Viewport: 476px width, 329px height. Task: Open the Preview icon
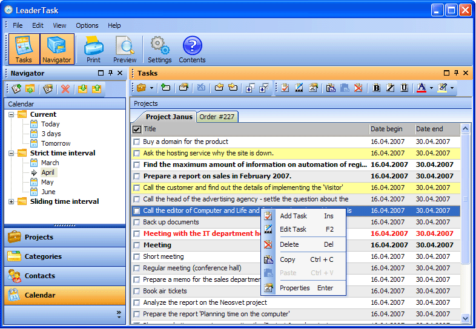click(125, 49)
